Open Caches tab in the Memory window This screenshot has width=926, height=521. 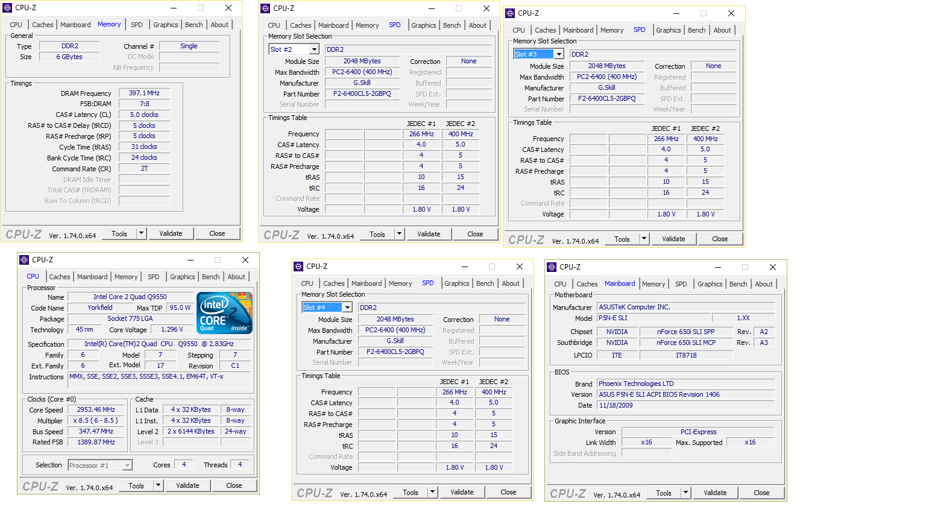43,25
